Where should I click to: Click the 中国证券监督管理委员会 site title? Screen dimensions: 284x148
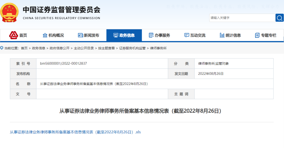62,10
